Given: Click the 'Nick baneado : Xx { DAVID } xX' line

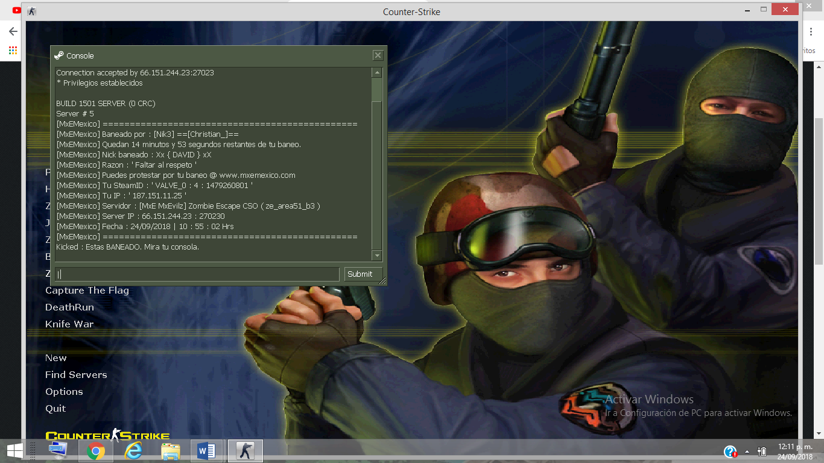Looking at the screenshot, I should point(134,155).
